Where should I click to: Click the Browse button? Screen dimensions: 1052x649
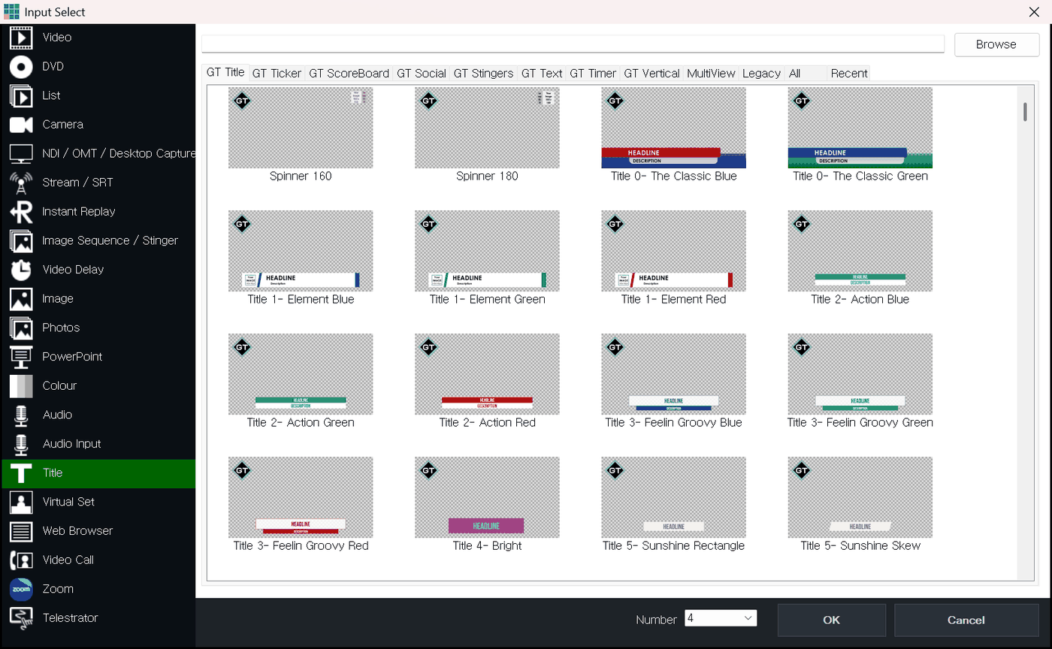point(996,44)
